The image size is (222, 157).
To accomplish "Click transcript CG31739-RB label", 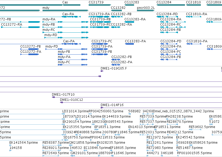I will [100, 19].
